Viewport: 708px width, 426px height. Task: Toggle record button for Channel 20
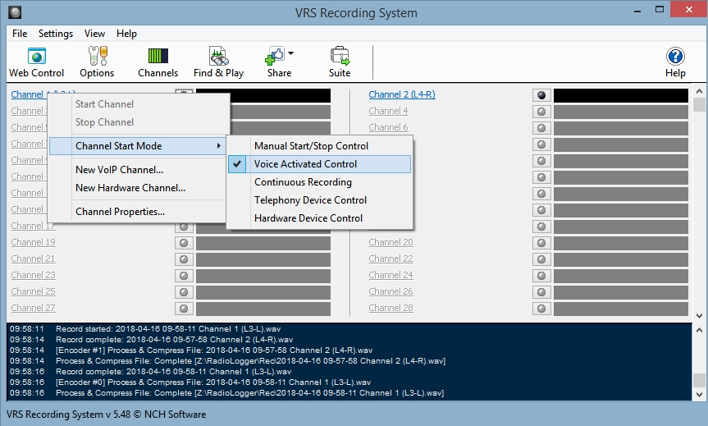(541, 243)
